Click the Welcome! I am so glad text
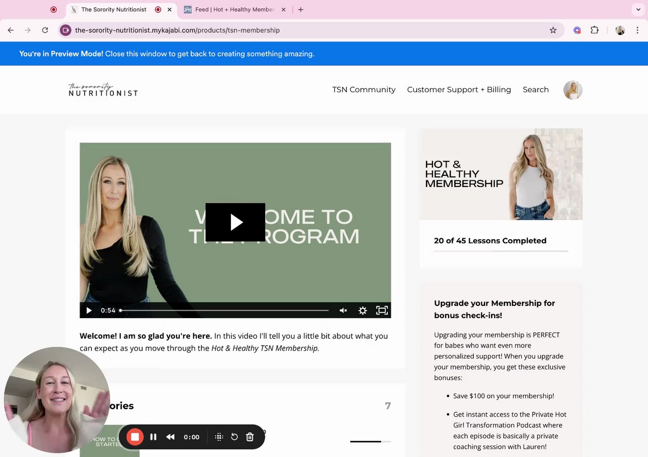The width and height of the screenshot is (648, 457). (x=146, y=336)
